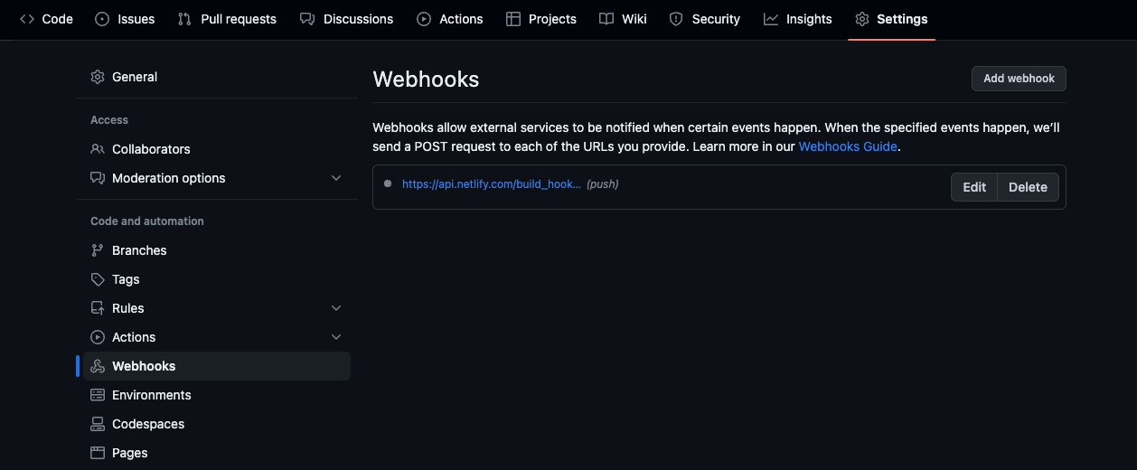Select Webhooks in the sidebar

click(x=217, y=366)
